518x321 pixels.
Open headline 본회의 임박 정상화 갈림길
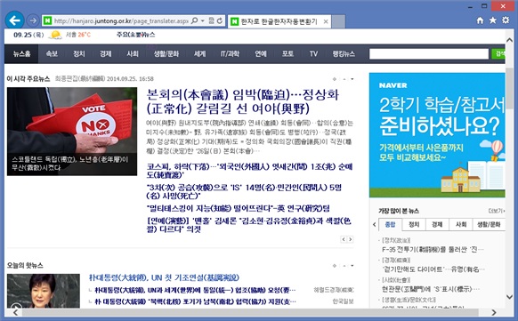243,101
